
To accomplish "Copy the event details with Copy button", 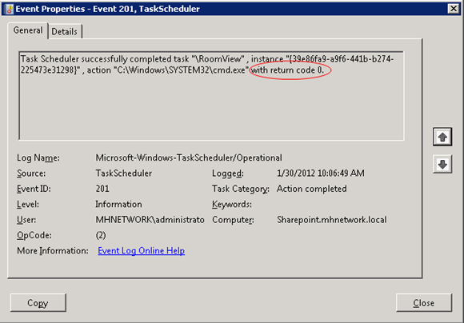I will pyautogui.click(x=38, y=303).
